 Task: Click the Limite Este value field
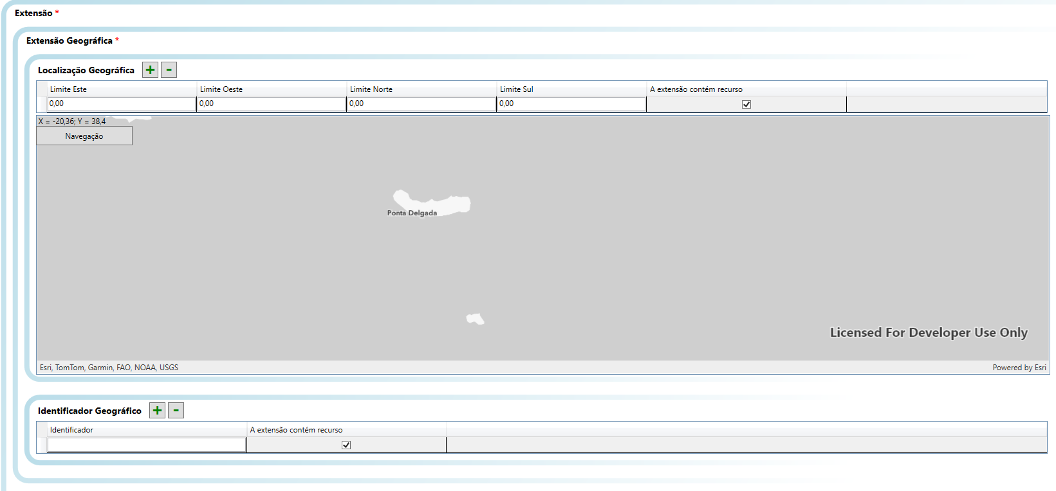[122, 104]
